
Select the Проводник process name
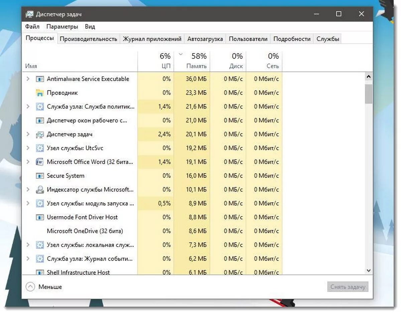[x=62, y=93]
